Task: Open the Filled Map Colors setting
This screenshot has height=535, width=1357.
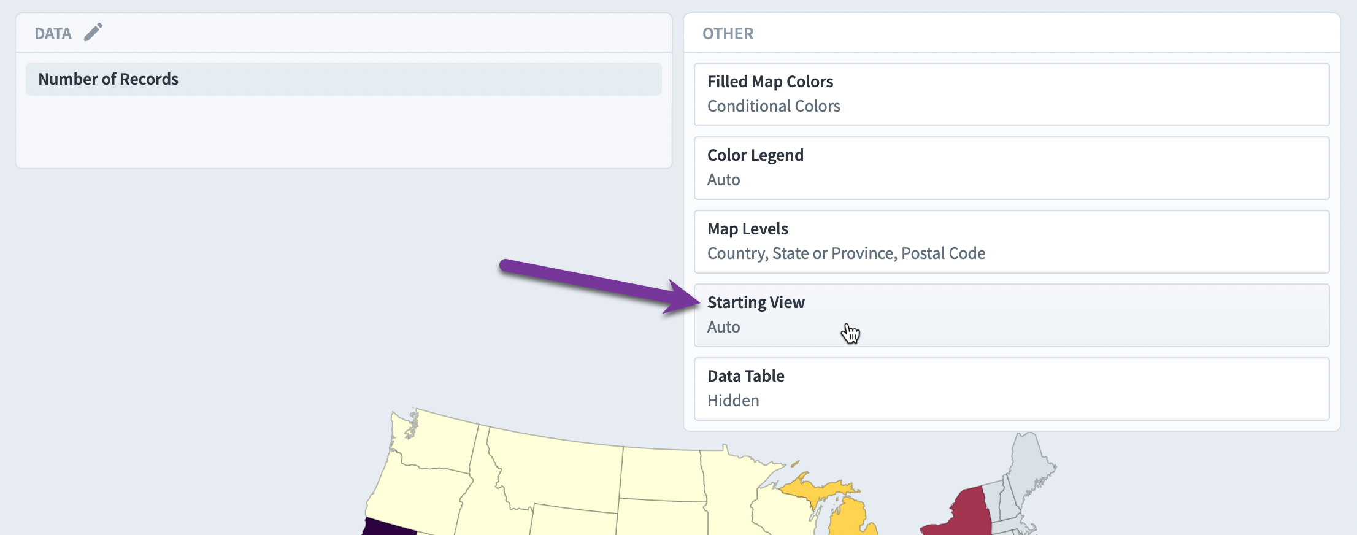Action: point(1012,94)
